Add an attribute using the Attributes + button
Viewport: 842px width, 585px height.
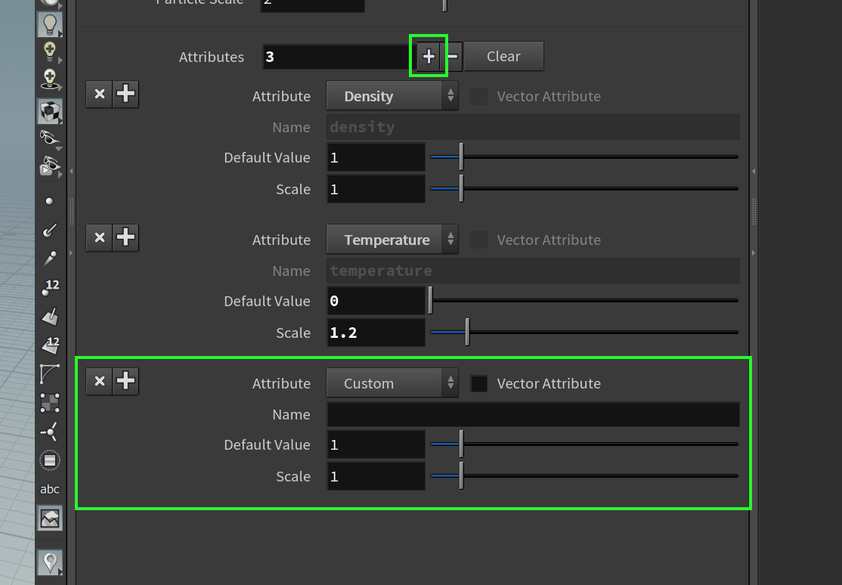429,57
